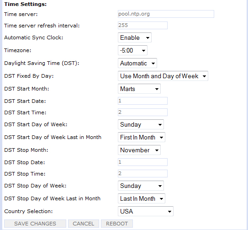Image resolution: width=248 pixels, height=230 pixels.
Task: Click the DST Stop Date field
Action: 142,162
